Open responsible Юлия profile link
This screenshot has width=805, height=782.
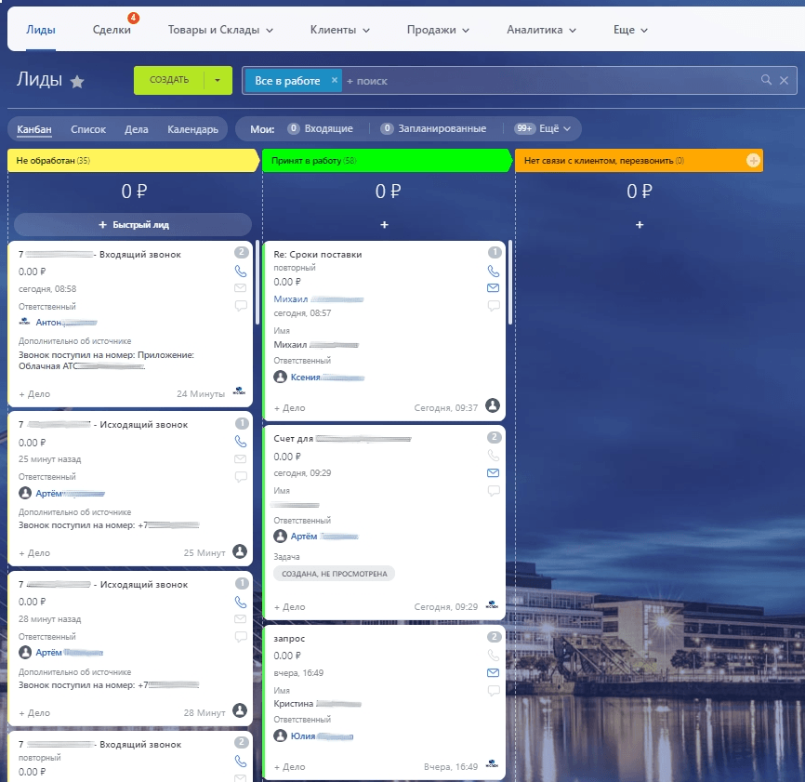[322, 736]
